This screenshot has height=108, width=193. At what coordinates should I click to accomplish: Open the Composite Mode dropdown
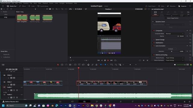174,34
